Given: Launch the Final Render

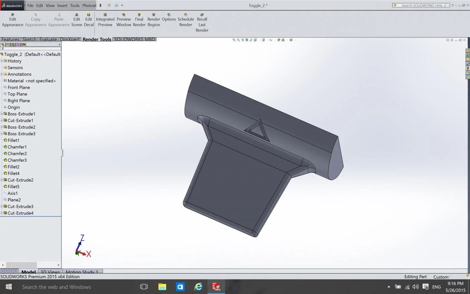Looking at the screenshot, I should pyautogui.click(x=139, y=20).
